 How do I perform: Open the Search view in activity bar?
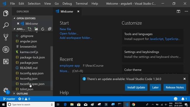[6, 25]
